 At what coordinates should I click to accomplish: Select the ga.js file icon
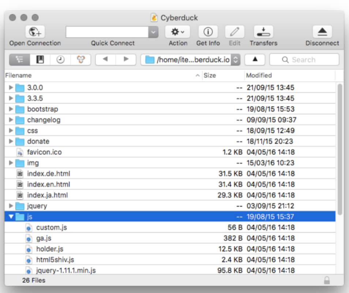click(29, 238)
